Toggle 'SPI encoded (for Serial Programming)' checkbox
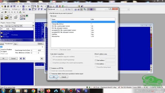Screen dimensions: 165x93 click(x=52, y=60)
